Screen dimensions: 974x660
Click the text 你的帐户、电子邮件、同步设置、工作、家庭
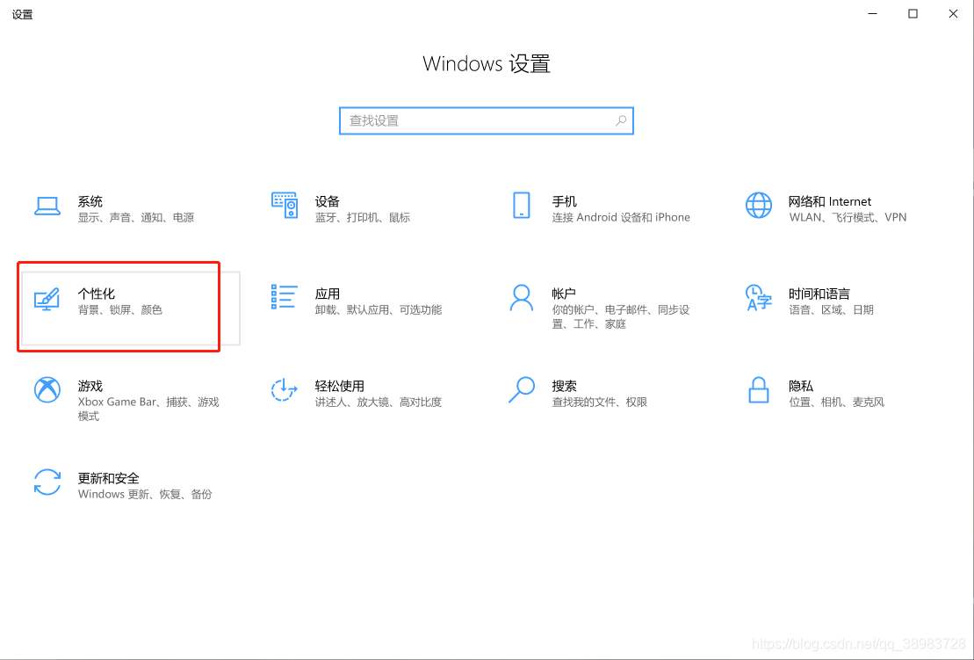621,317
